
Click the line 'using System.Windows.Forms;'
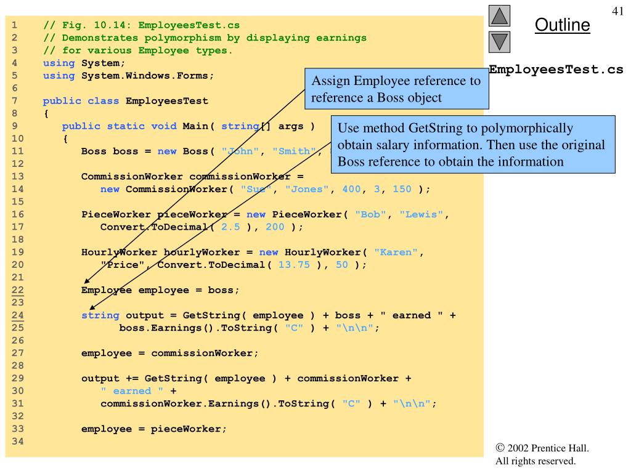coord(128,76)
